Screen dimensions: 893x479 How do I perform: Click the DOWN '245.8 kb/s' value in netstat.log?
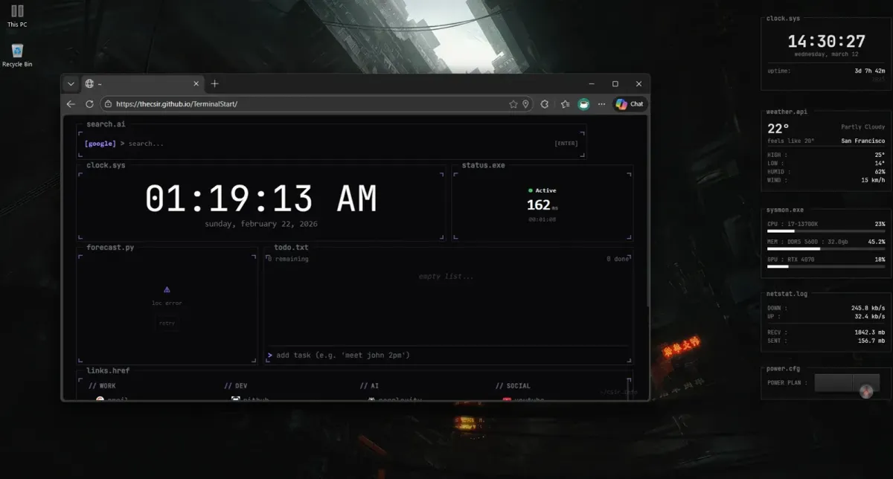tap(868, 308)
